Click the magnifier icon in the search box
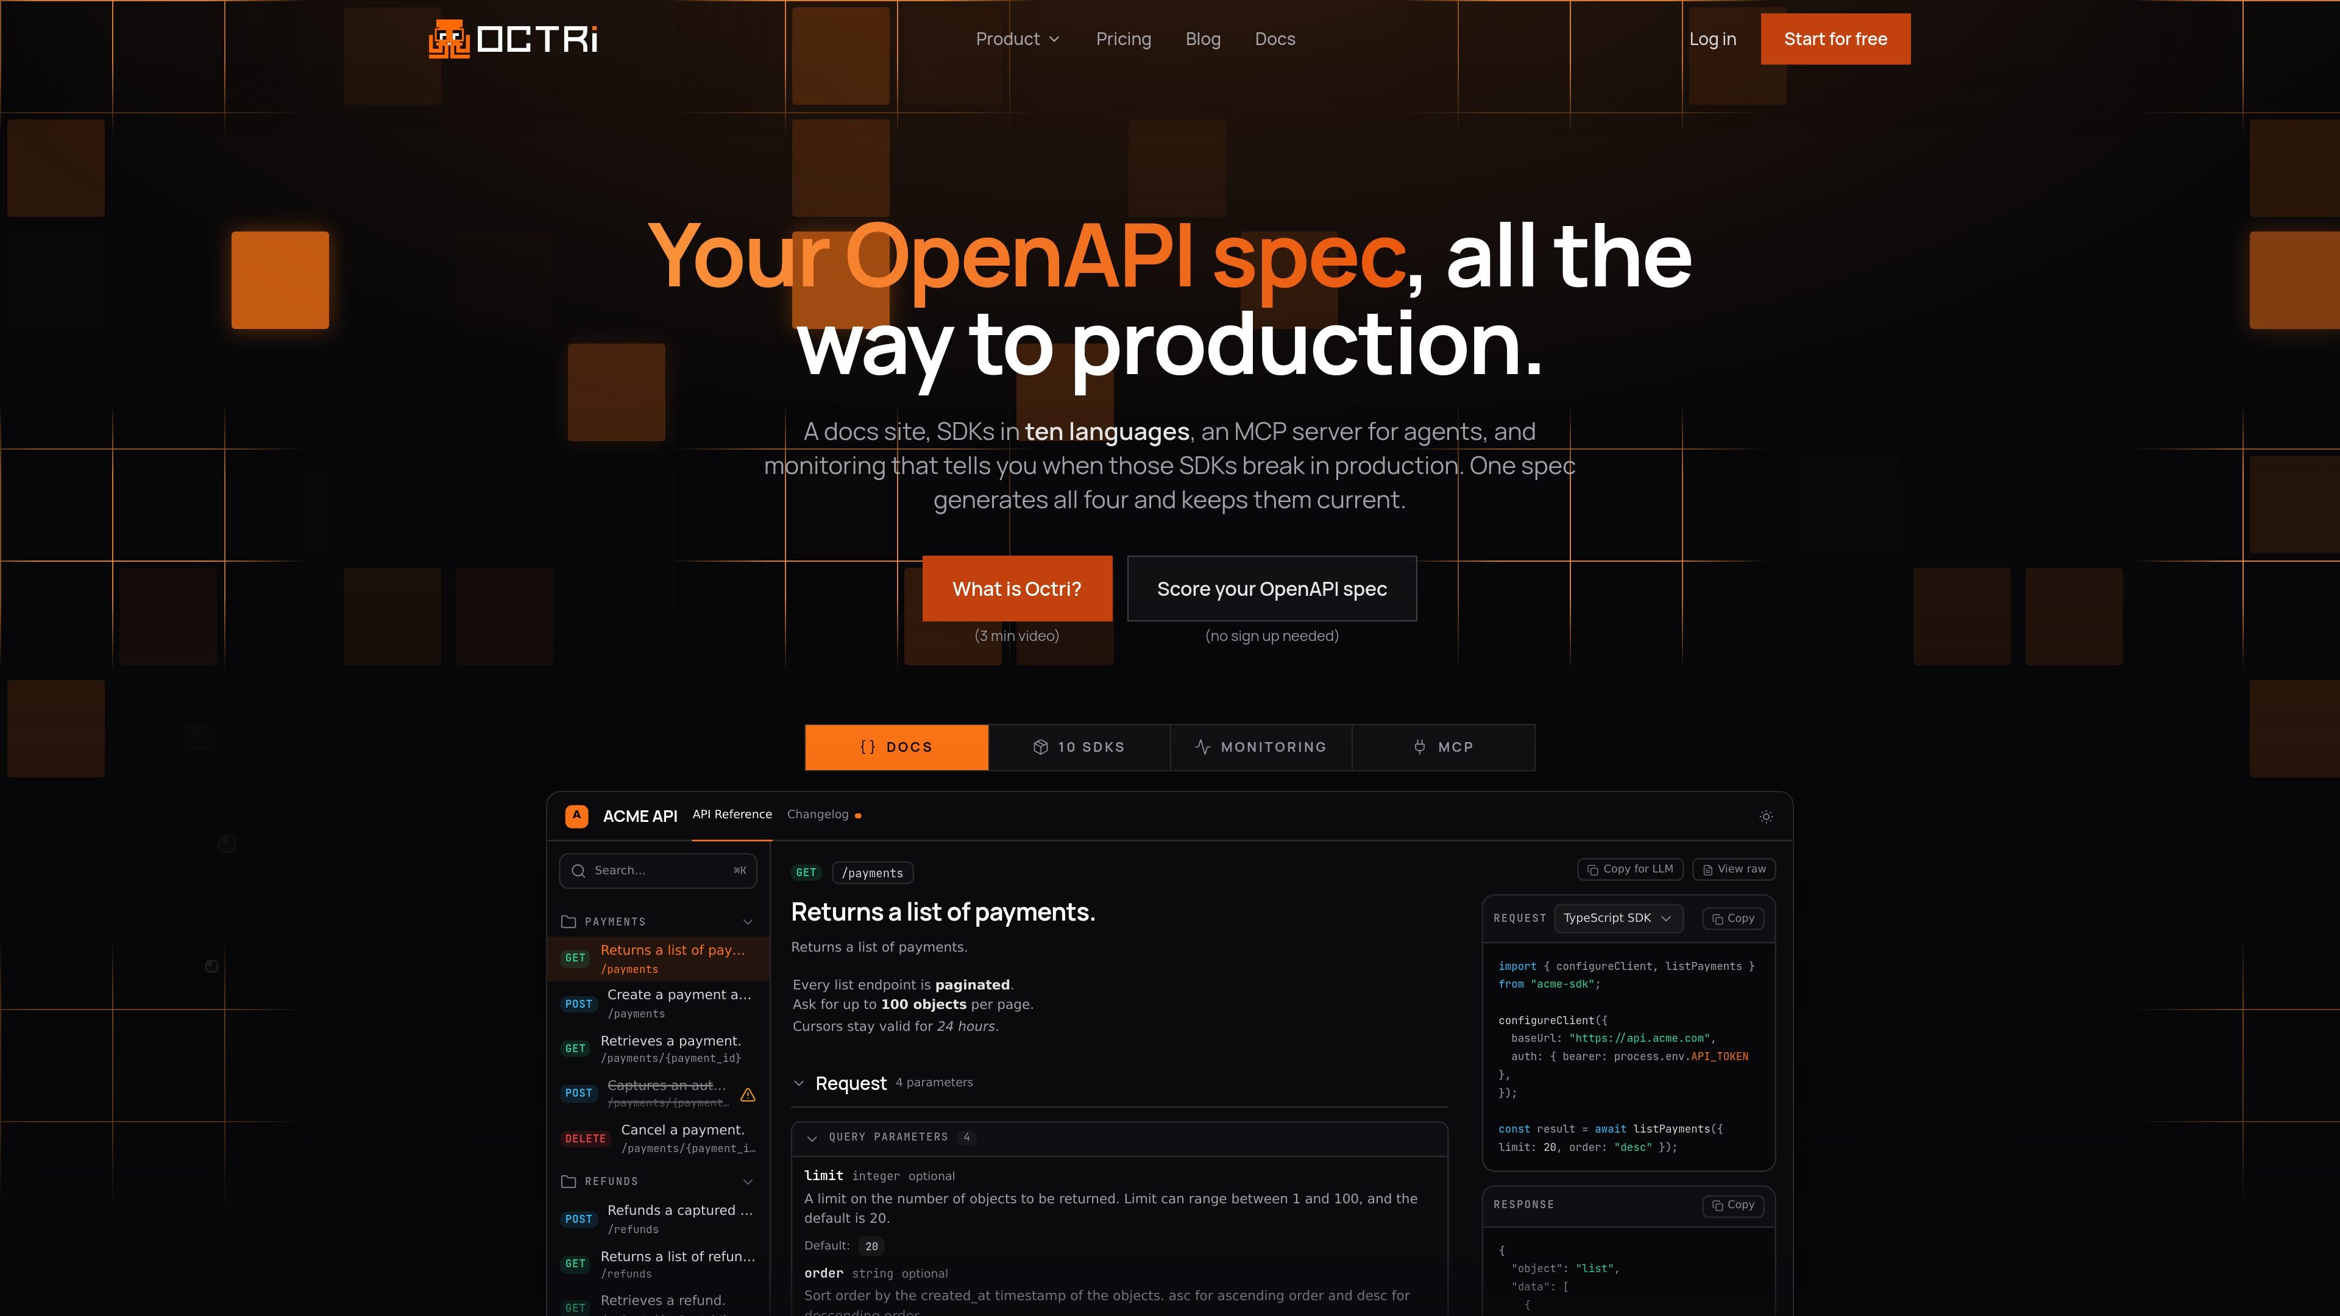Viewport: 2340px width, 1316px height. pyautogui.click(x=579, y=871)
